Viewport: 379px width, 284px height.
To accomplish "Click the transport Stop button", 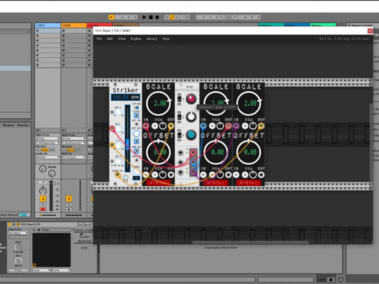I will tap(151, 18).
